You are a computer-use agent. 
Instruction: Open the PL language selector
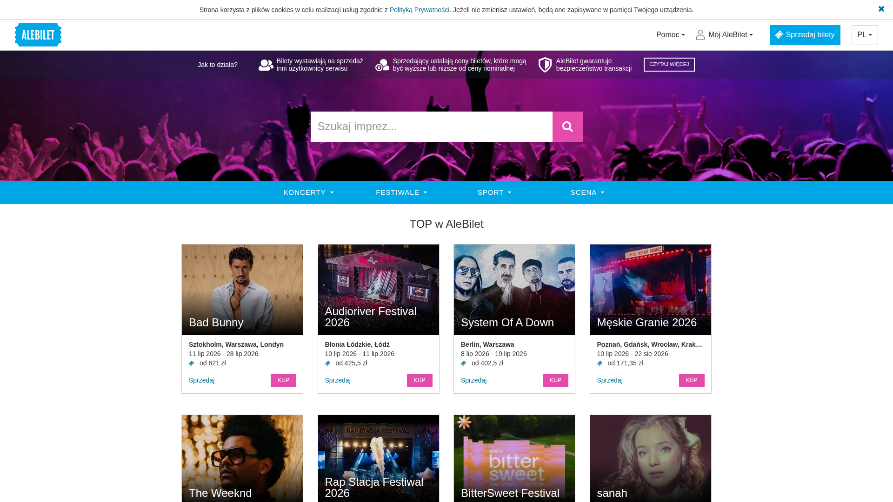point(865,35)
